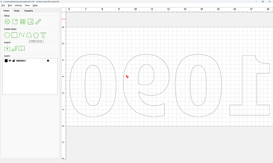This screenshot has height=163, width=273.
Task: Click the Import file icon
Action: 7,48
